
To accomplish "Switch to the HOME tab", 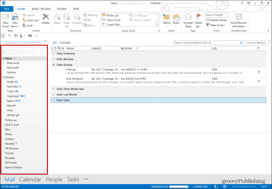I will point(21,9).
